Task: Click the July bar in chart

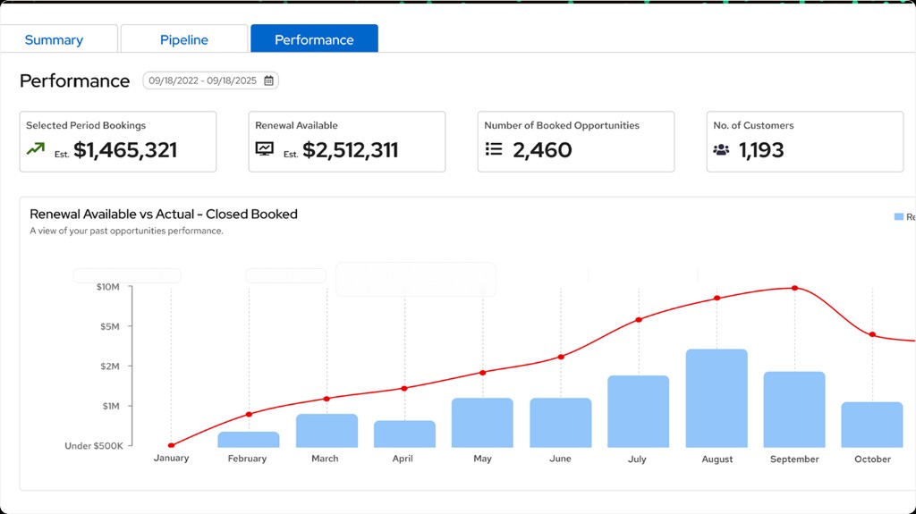Action: [x=639, y=412]
